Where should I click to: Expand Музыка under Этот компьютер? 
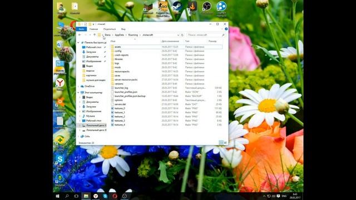tap(80, 116)
